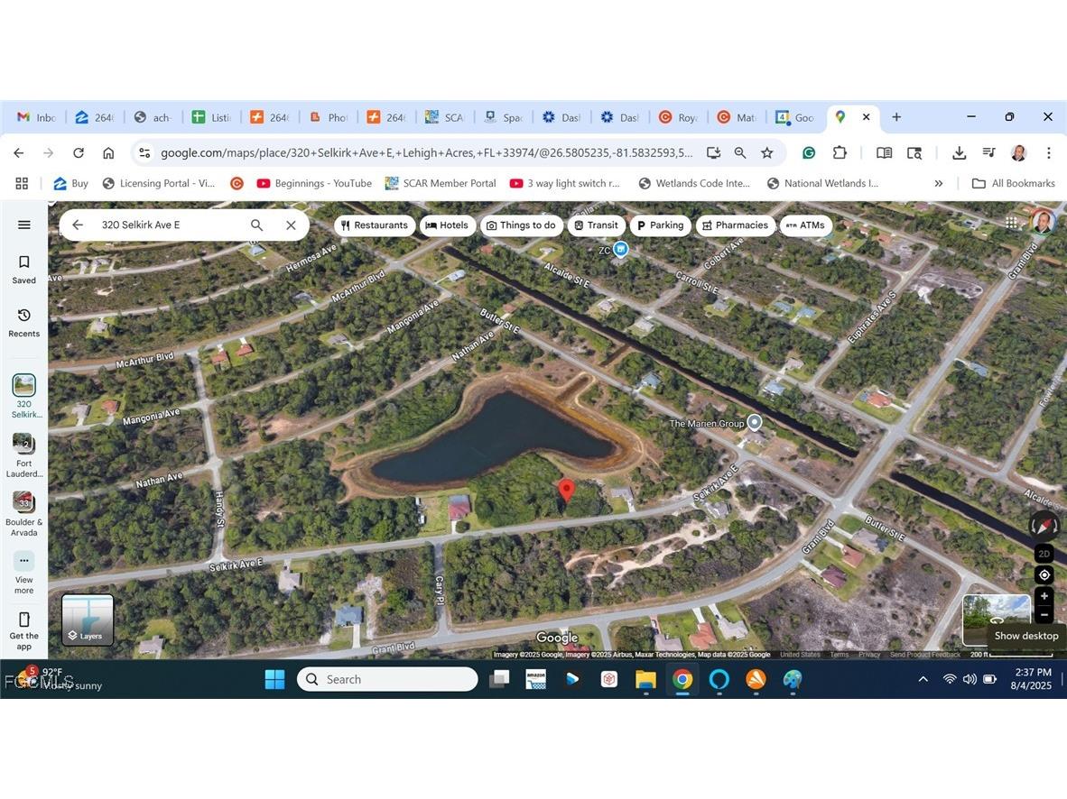This screenshot has height=799, width=1067.
Task: Zoom in with the map plus button
Action: (x=1044, y=596)
